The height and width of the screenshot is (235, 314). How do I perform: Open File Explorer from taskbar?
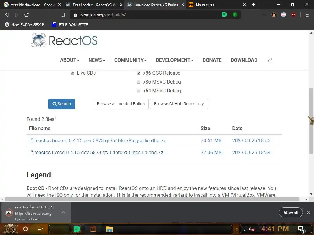click(x=109, y=229)
